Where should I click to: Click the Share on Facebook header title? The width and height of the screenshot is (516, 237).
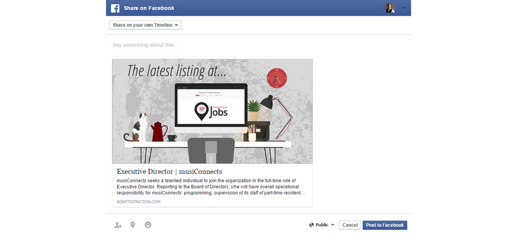[149, 8]
